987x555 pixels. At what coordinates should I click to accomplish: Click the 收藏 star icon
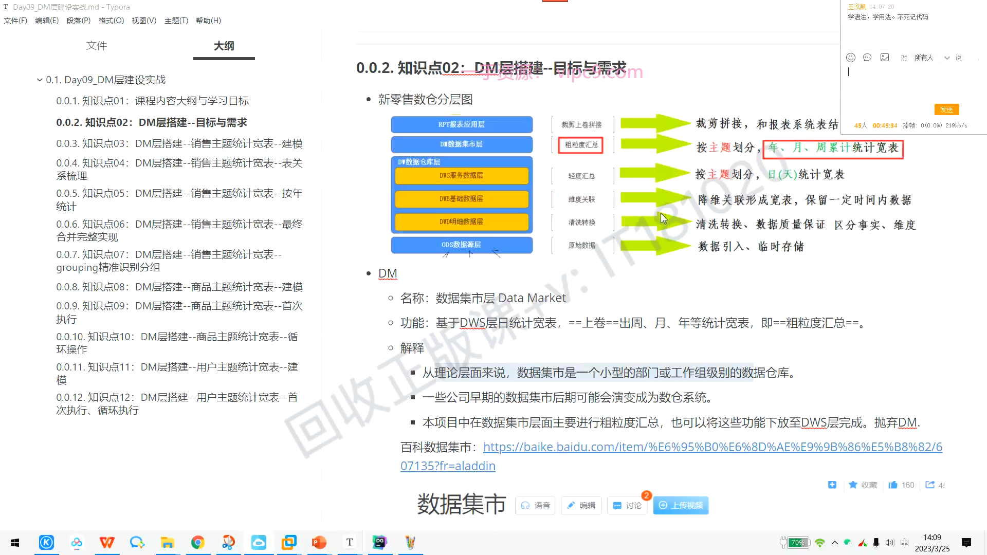tap(853, 485)
